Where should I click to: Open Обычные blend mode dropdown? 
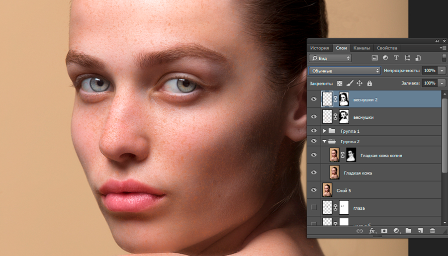point(345,71)
